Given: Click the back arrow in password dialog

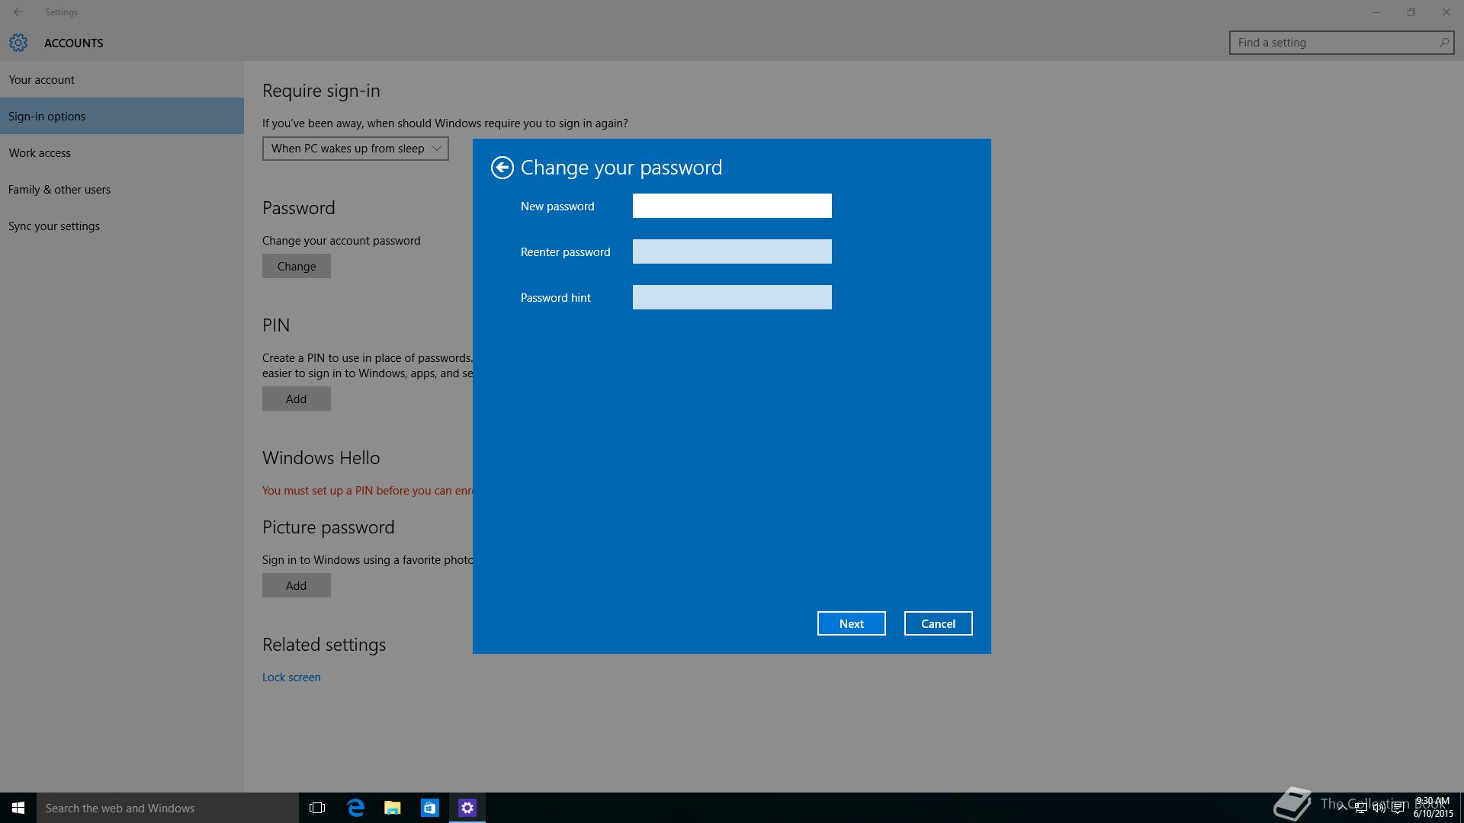Looking at the screenshot, I should 502,168.
